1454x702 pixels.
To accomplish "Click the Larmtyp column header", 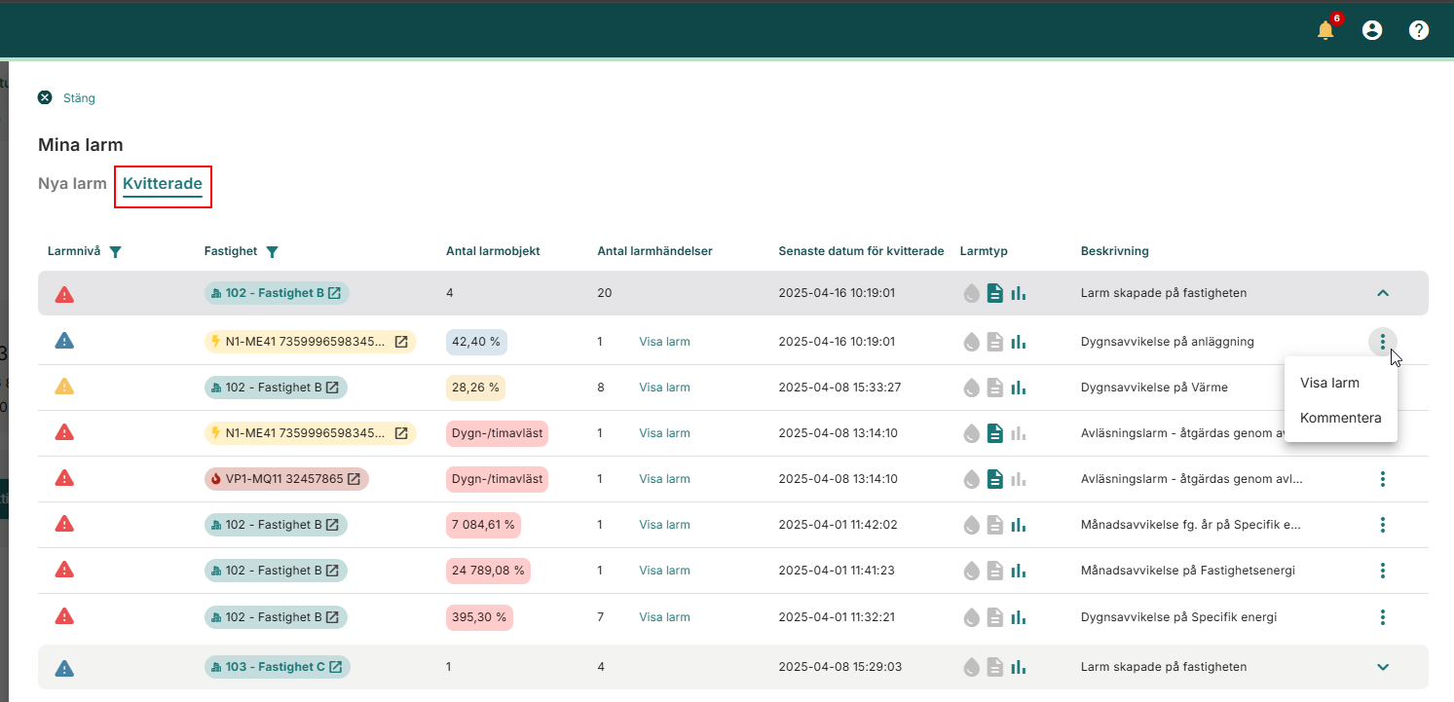I will pos(984,251).
